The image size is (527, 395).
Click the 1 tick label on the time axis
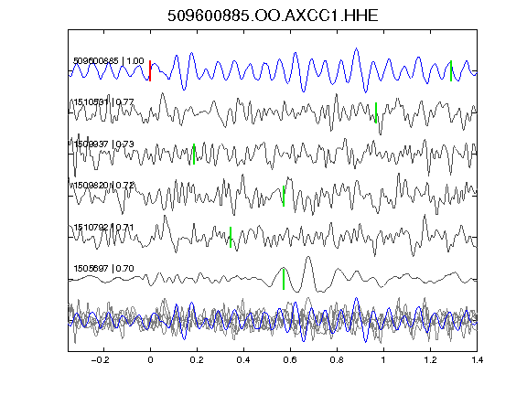(383, 360)
